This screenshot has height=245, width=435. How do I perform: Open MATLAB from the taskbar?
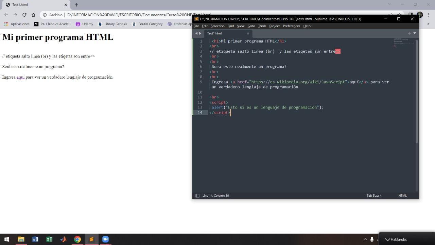(63, 239)
